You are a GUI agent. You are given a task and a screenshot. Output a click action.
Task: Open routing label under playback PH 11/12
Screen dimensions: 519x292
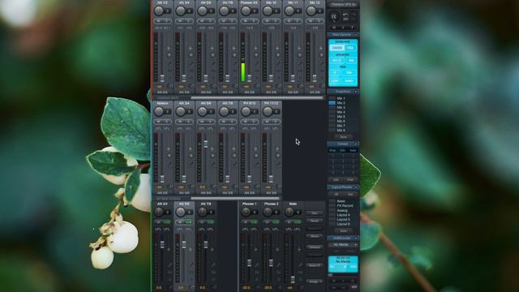click(x=271, y=193)
